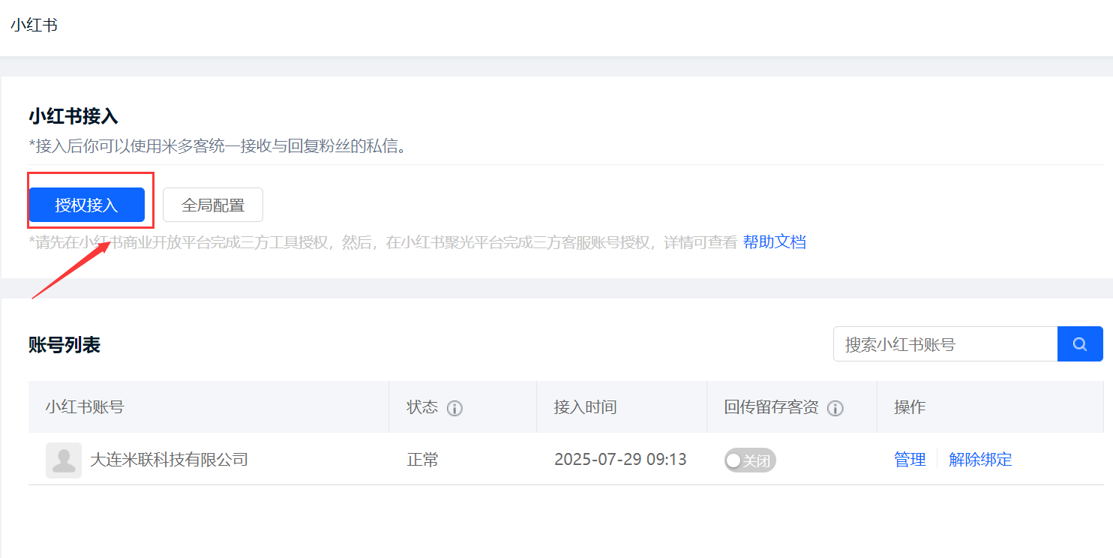Click info icon next to 状态 header
1113x558 pixels.
454,408
